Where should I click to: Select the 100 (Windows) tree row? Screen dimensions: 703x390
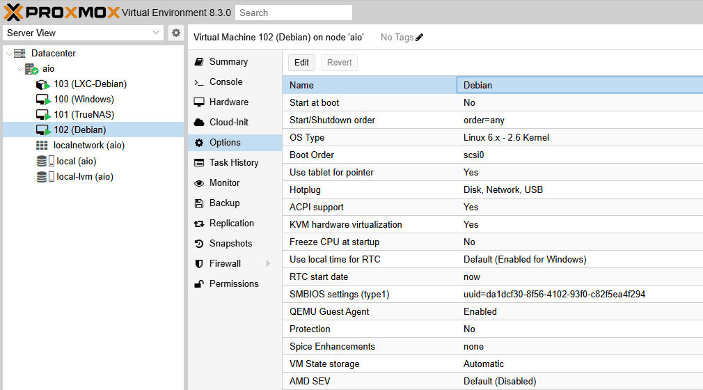93,99
